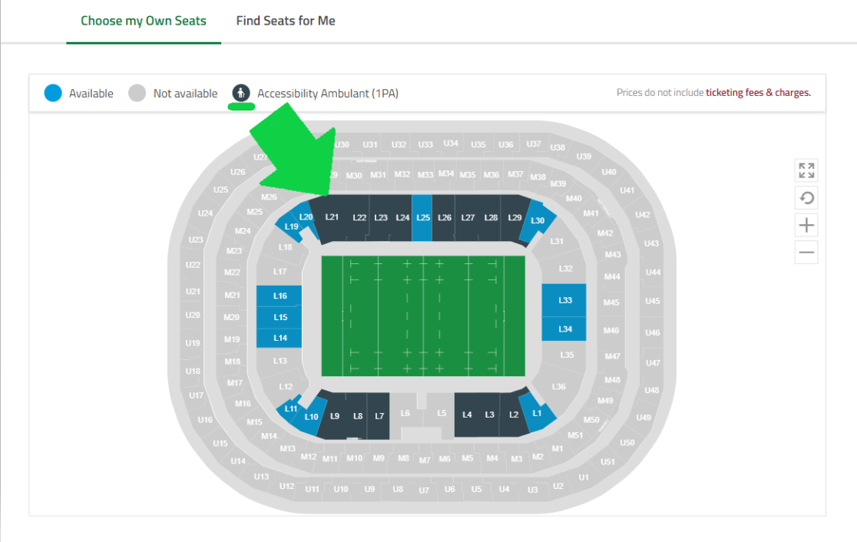Click the blue Available legend circle
This screenshot has height=542, width=857.
tap(53, 94)
